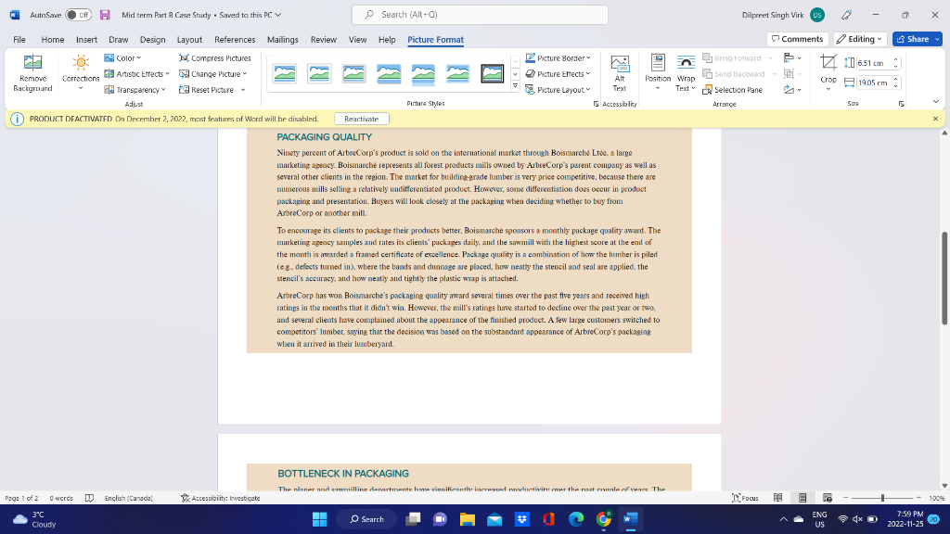
Task: Switch to the References tab
Action: pyautogui.click(x=235, y=39)
